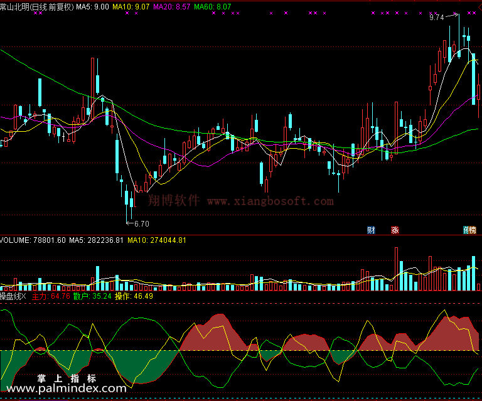This screenshot has height=401, width=482.
Task: Click the yellow 操作: 46.49 value
Action: pyautogui.click(x=134, y=296)
